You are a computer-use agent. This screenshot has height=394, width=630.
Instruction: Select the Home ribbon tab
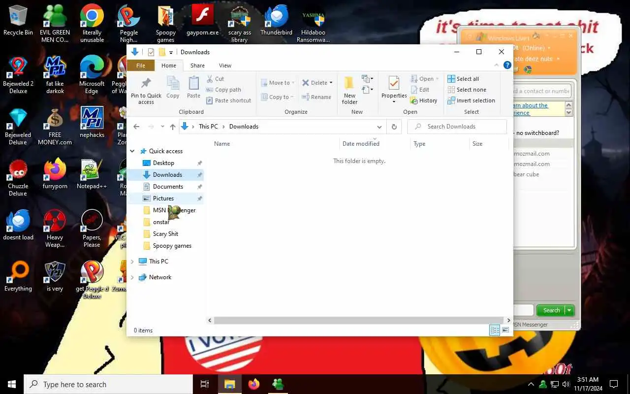[169, 66]
